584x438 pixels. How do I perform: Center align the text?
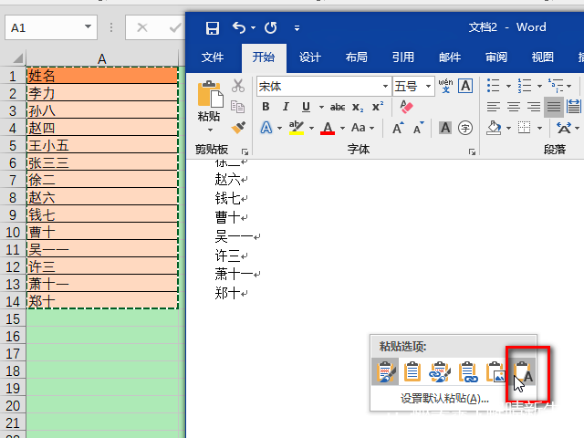[514, 107]
